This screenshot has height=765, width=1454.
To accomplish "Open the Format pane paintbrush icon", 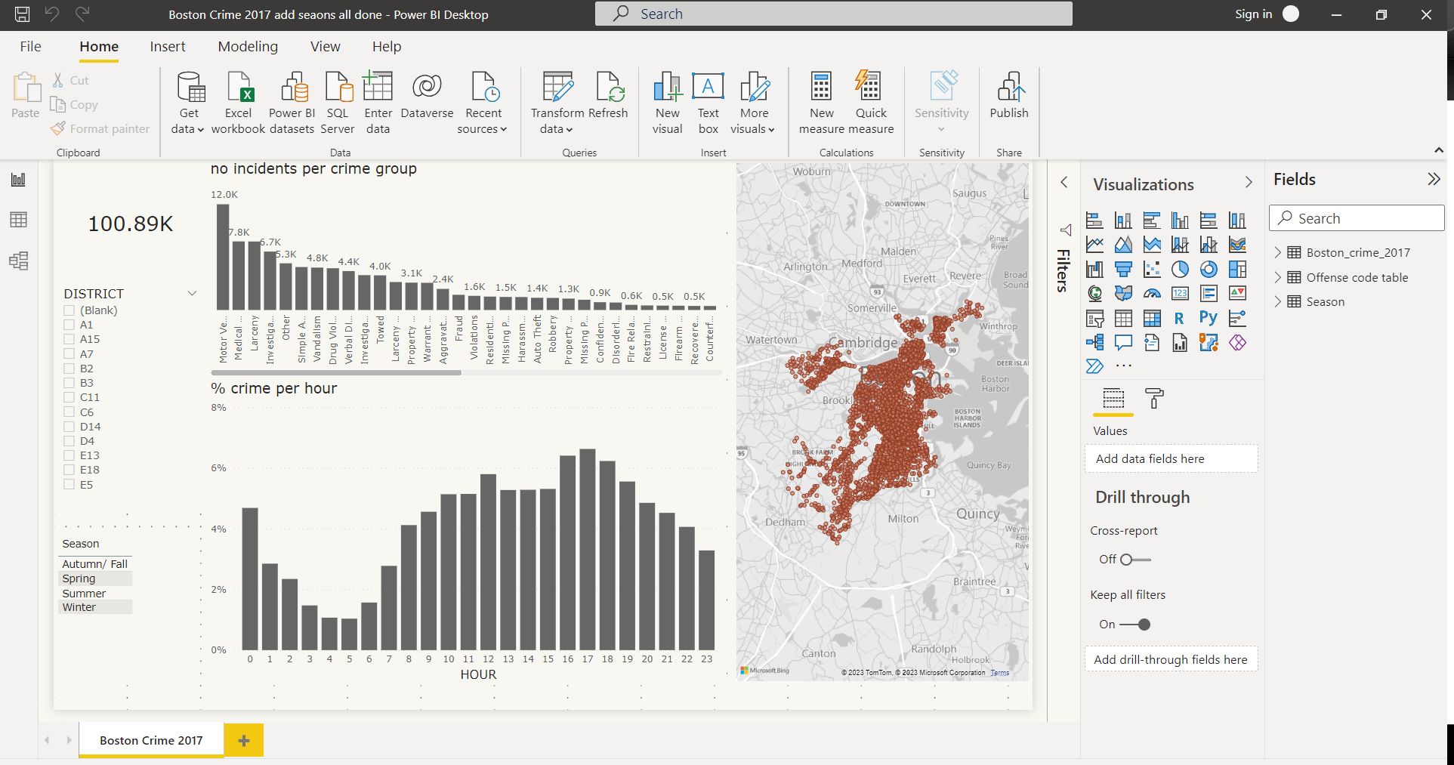I will point(1156,399).
